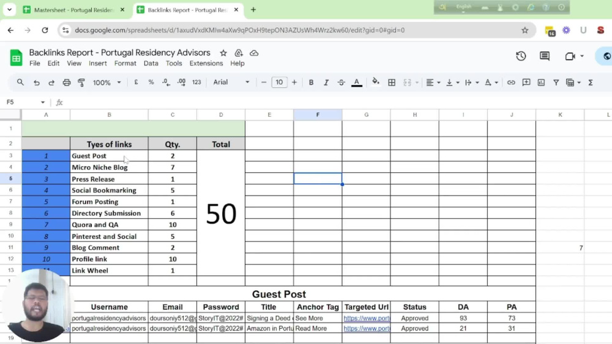Open the text color picker
Image resolution: width=612 pixels, height=344 pixels.
(356, 82)
